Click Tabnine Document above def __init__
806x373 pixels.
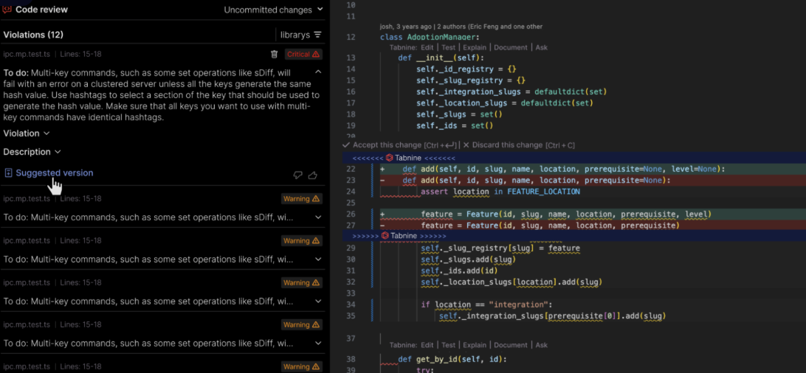click(x=511, y=47)
